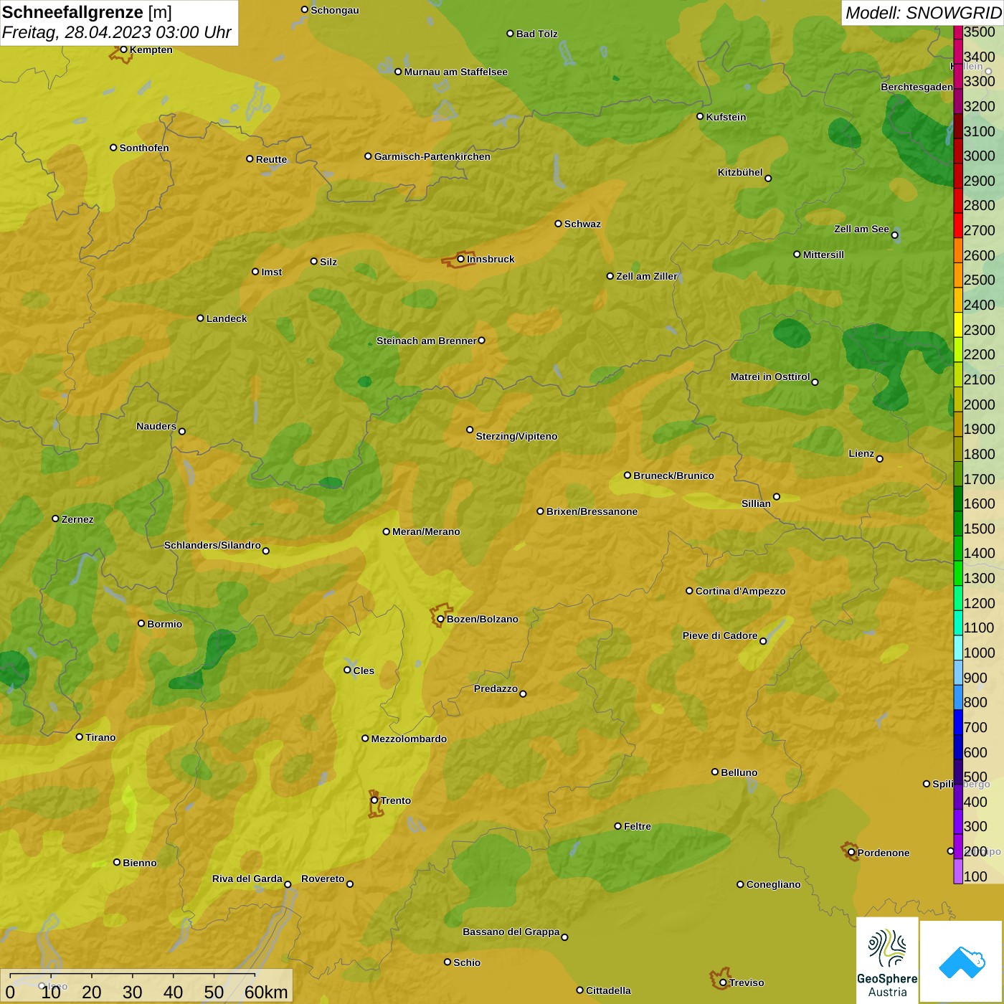Click the Sonthofen location dot
This screenshot has height=1004, width=1004.
click(113, 148)
